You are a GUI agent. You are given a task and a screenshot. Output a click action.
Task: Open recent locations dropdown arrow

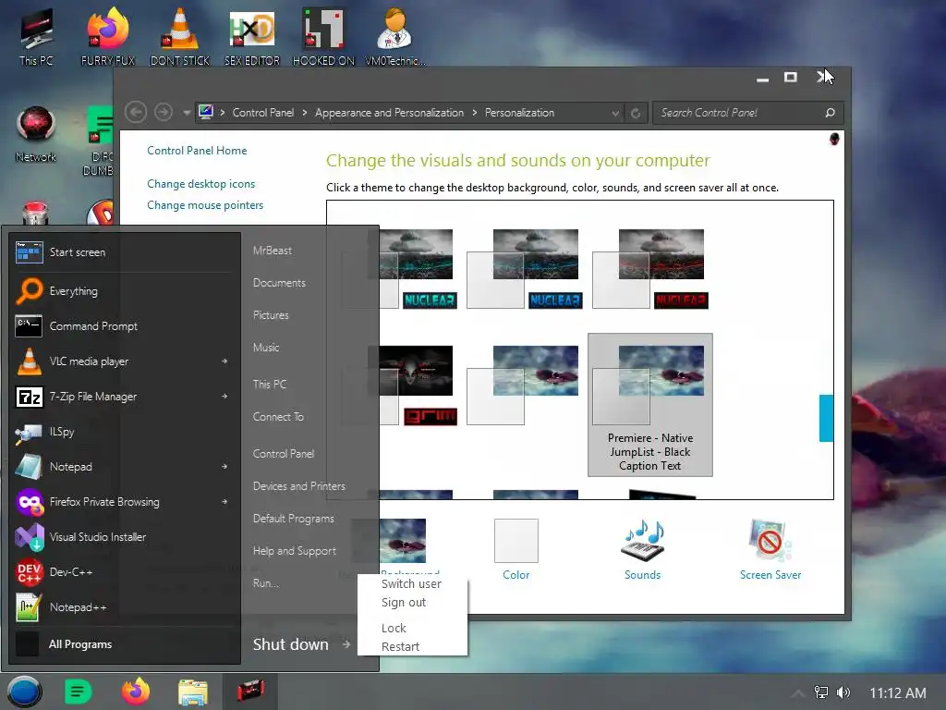pyautogui.click(x=187, y=113)
